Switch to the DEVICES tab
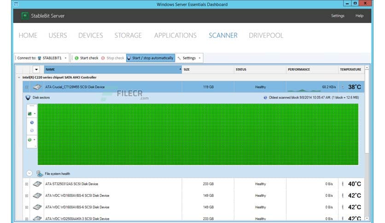 91,35
